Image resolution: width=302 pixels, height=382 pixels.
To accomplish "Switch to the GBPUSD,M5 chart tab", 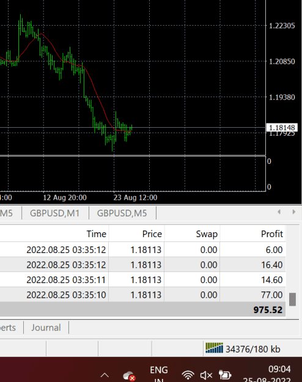I will coord(122,213).
